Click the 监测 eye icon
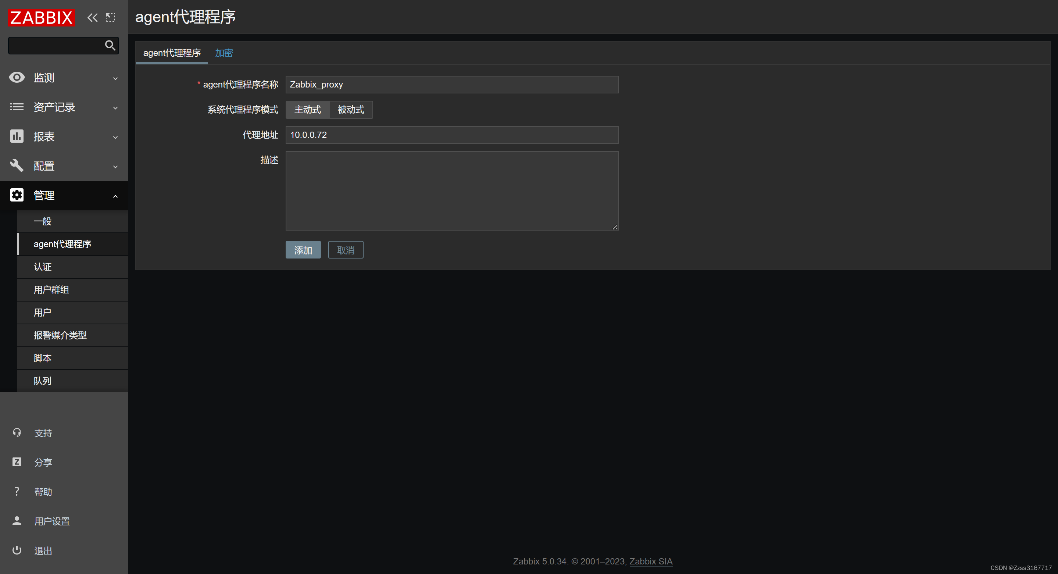This screenshot has width=1058, height=574. tap(17, 77)
